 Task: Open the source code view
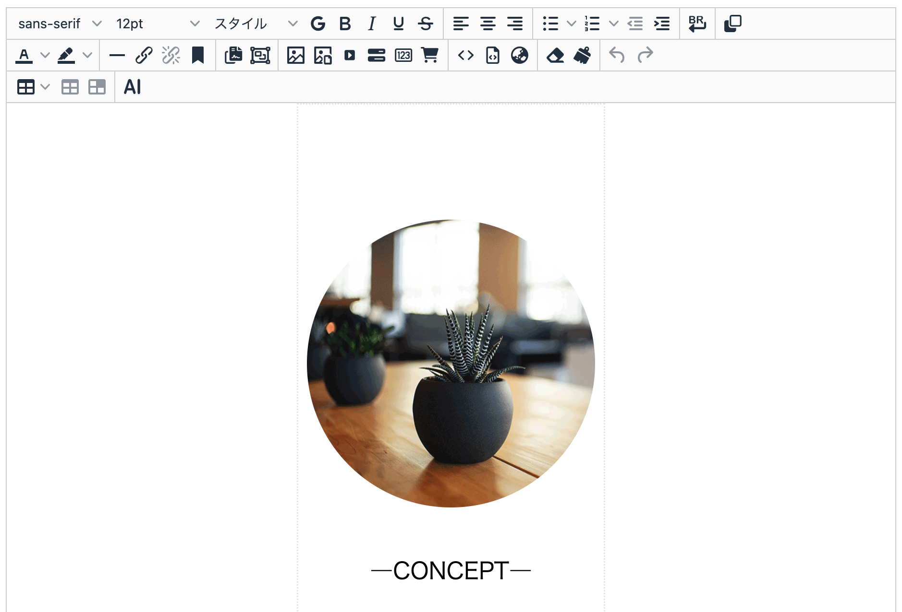[x=466, y=56]
